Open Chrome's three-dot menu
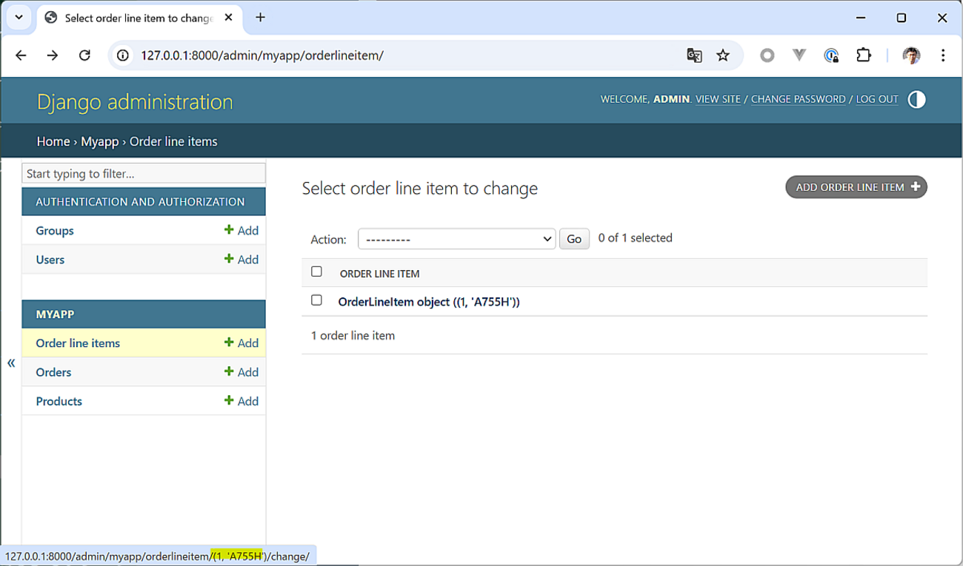Image resolution: width=963 pixels, height=566 pixels. (943, 55)
